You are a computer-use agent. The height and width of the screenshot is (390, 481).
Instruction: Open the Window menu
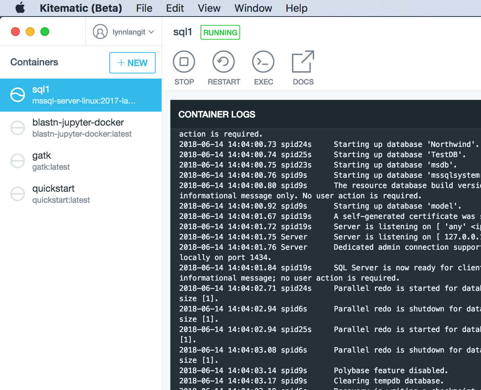pos(253,8)
